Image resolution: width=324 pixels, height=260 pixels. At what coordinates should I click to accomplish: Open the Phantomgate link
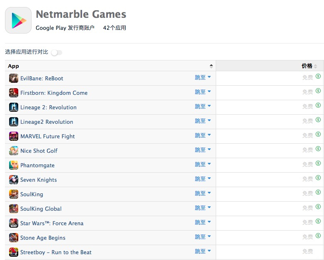pyautogui.click(x=37, y=165)
